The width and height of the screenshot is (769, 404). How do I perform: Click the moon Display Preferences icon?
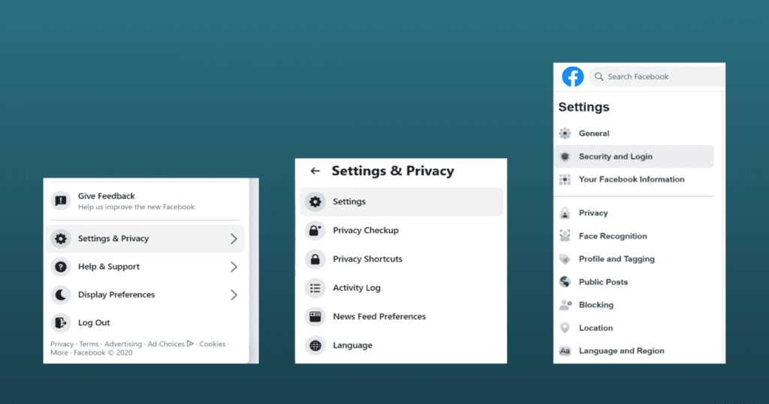pos(61,294)
